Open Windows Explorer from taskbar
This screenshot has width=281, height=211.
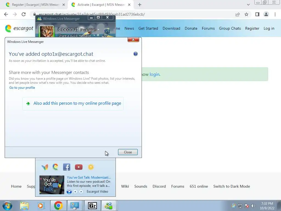coord(24,206)
